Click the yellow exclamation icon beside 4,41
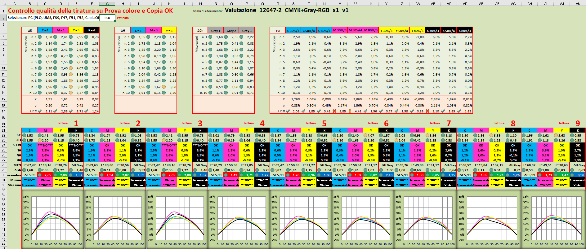 (x=350, y=111)
